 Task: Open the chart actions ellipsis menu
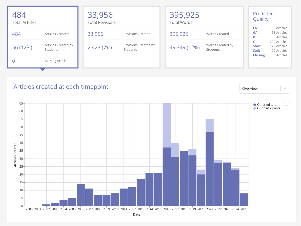[286, 105]
